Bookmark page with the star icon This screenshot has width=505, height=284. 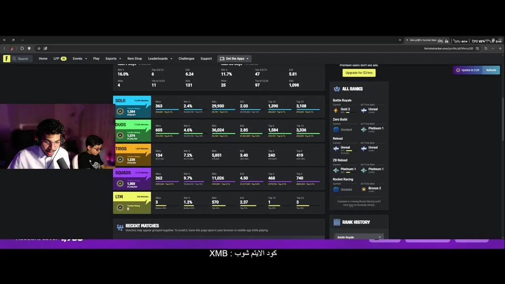(x=39, y=49)
